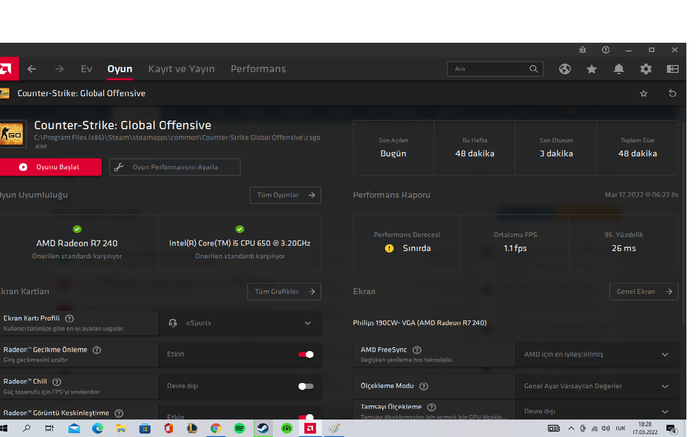Click help icon beside Ekran Kartı Profili

[x=69, y=319]
